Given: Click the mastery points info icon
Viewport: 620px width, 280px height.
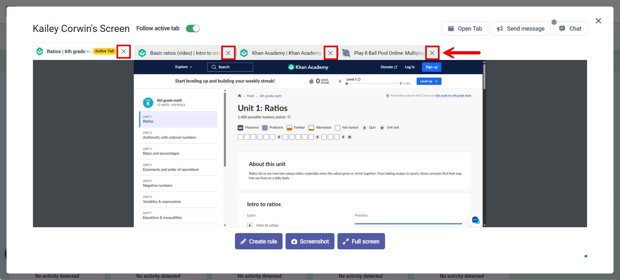Looking at the screenshot, I should click(289, 117).
